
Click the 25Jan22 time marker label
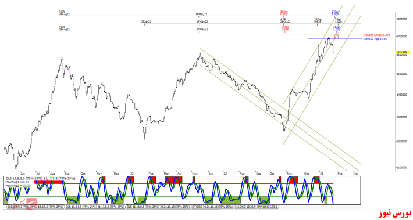coord(146,22)
